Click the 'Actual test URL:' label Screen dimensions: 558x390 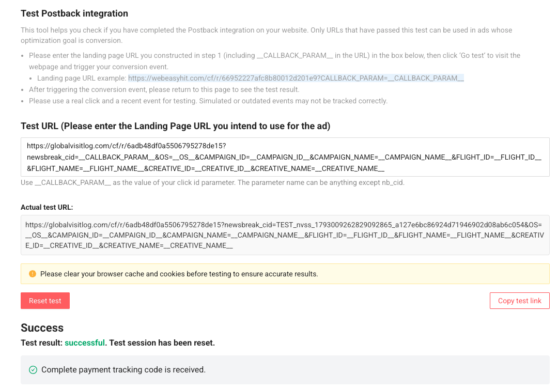(x=47, y=208)
